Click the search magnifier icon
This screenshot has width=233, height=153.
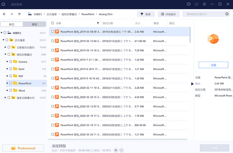[x=227, y=14]
